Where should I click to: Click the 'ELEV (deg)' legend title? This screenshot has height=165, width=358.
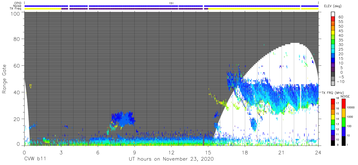(x=333, y=6)
